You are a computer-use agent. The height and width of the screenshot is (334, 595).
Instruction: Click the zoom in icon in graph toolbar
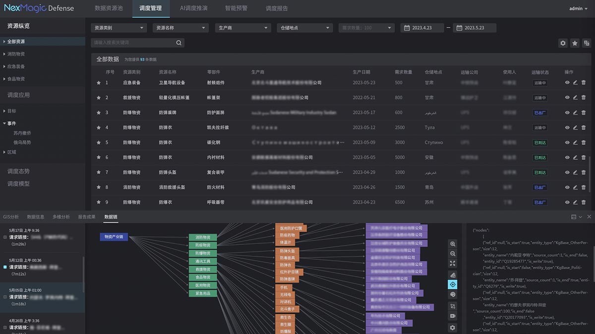tap(452, 244)
